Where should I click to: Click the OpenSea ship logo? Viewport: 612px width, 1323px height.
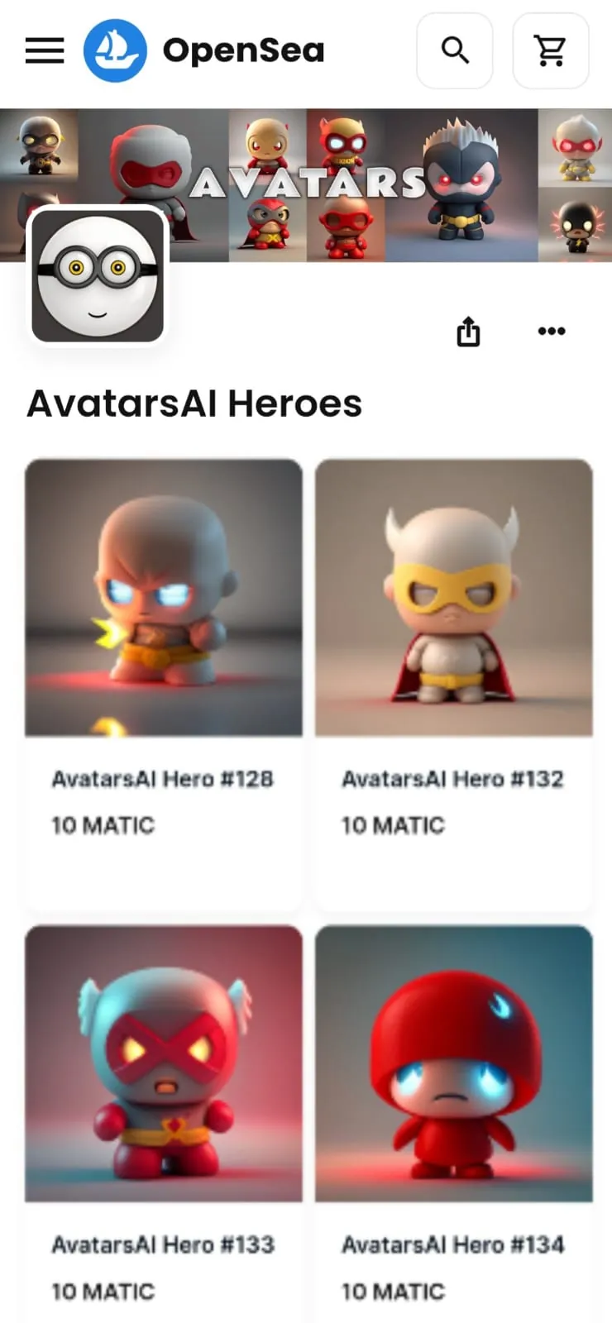coord(115,50)
